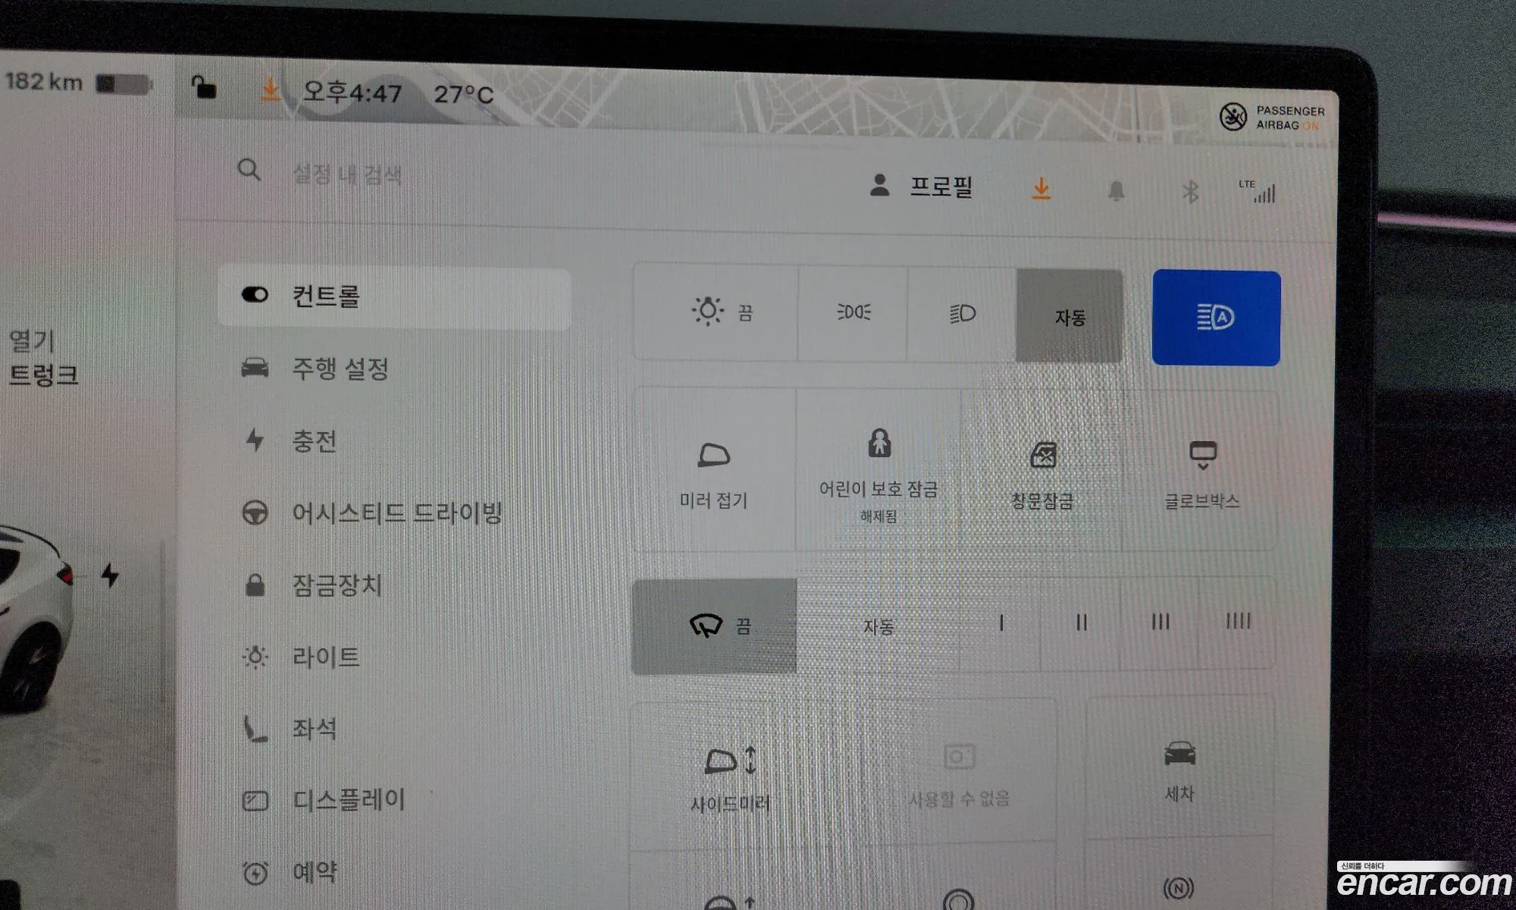Open the 라이트 lights menu
The image size is (1516, 910).
300,657
